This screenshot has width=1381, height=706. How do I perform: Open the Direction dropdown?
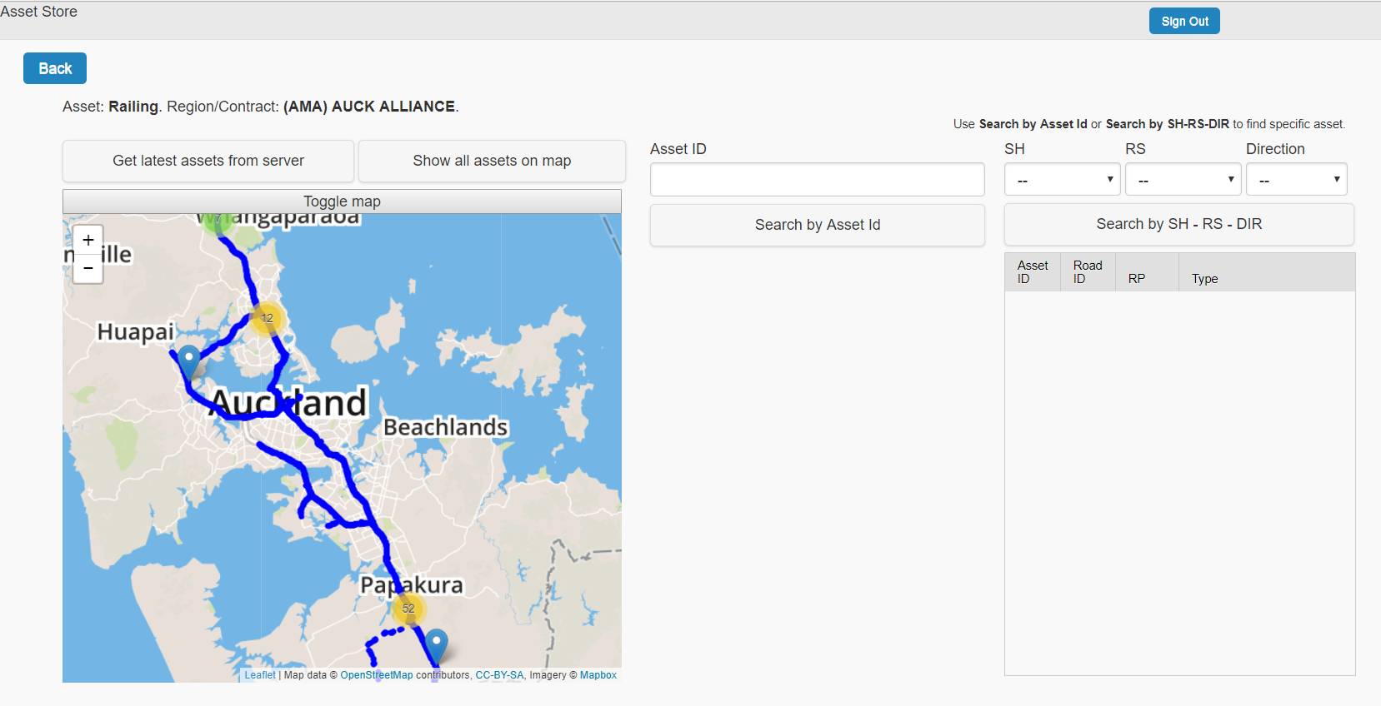(1296, 180)
